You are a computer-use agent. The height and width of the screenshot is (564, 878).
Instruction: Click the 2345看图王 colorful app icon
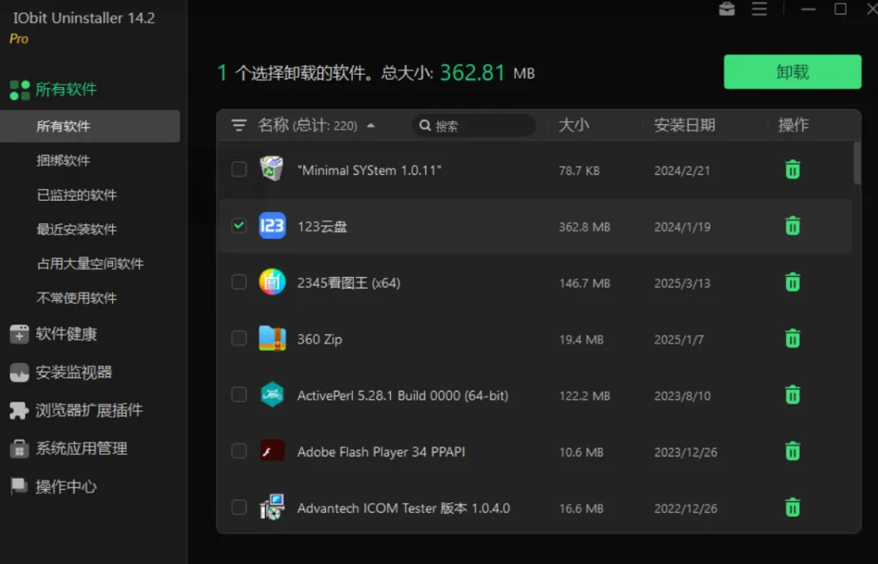pyautogui.click(x=272, y=282)
